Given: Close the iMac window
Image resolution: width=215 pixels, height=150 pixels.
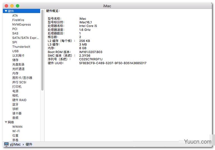Looking at the screenshot, I should point(6,6).
